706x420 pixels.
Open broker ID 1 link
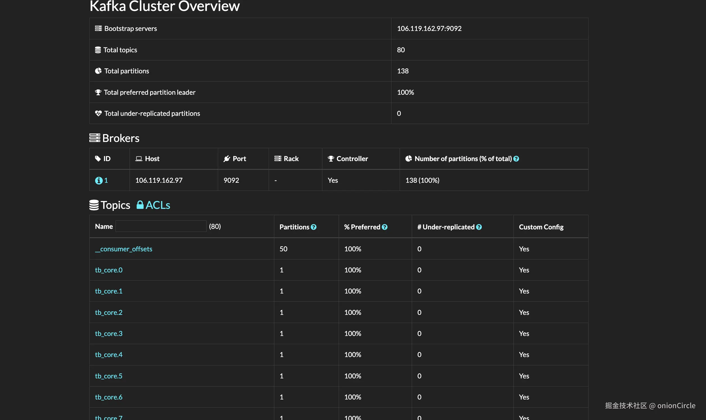(106, 180)
